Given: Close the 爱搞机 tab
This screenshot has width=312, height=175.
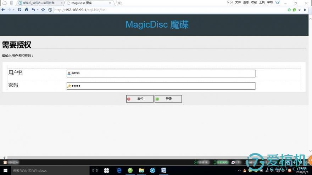Looking at the screenshot, I should [61, 3].
